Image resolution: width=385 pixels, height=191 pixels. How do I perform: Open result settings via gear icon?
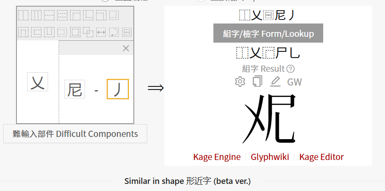(240, 82)
